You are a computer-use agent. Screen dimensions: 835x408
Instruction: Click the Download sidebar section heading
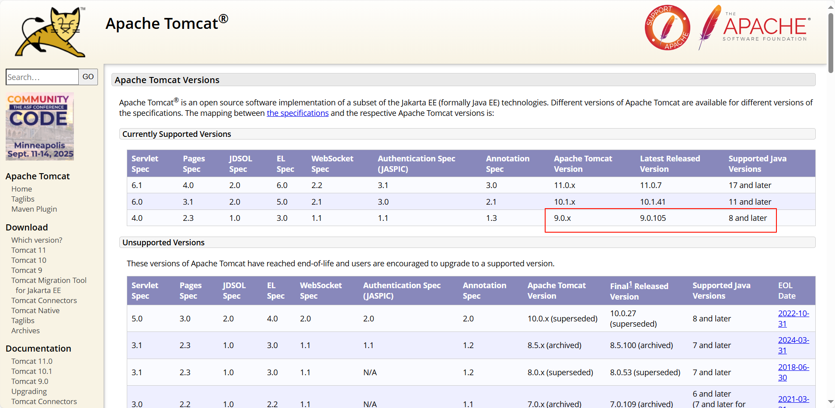(x=27, y=227)
